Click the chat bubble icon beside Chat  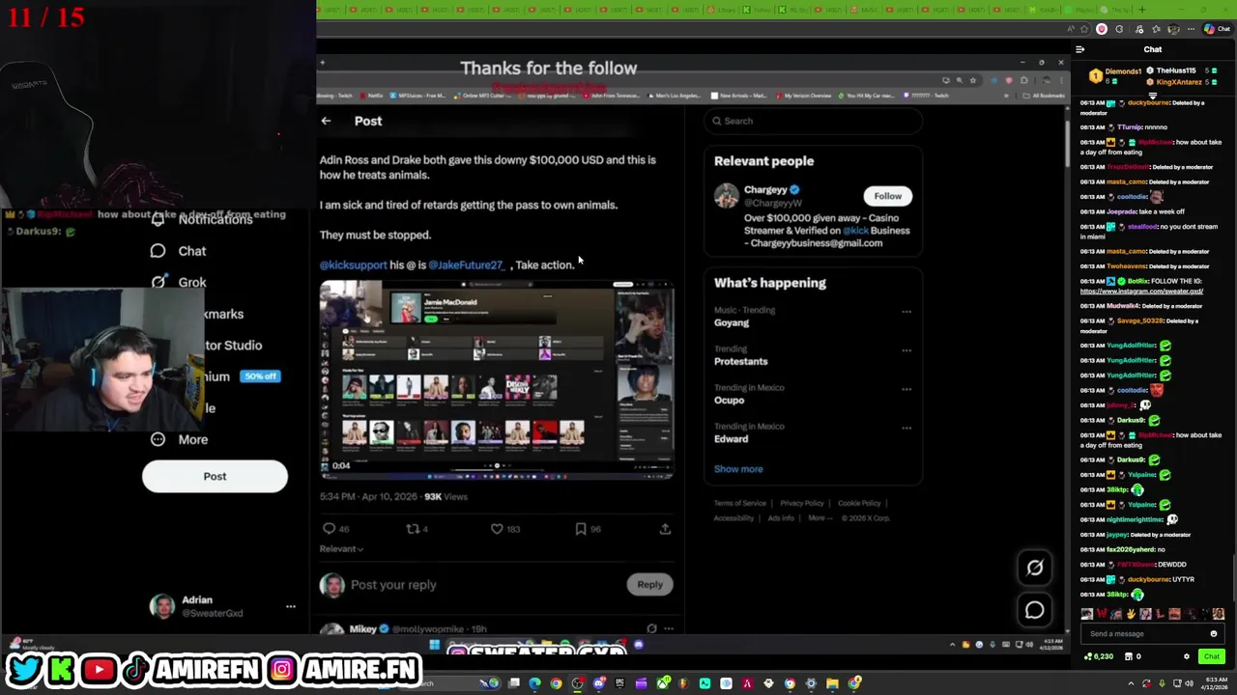click(158, 251)
